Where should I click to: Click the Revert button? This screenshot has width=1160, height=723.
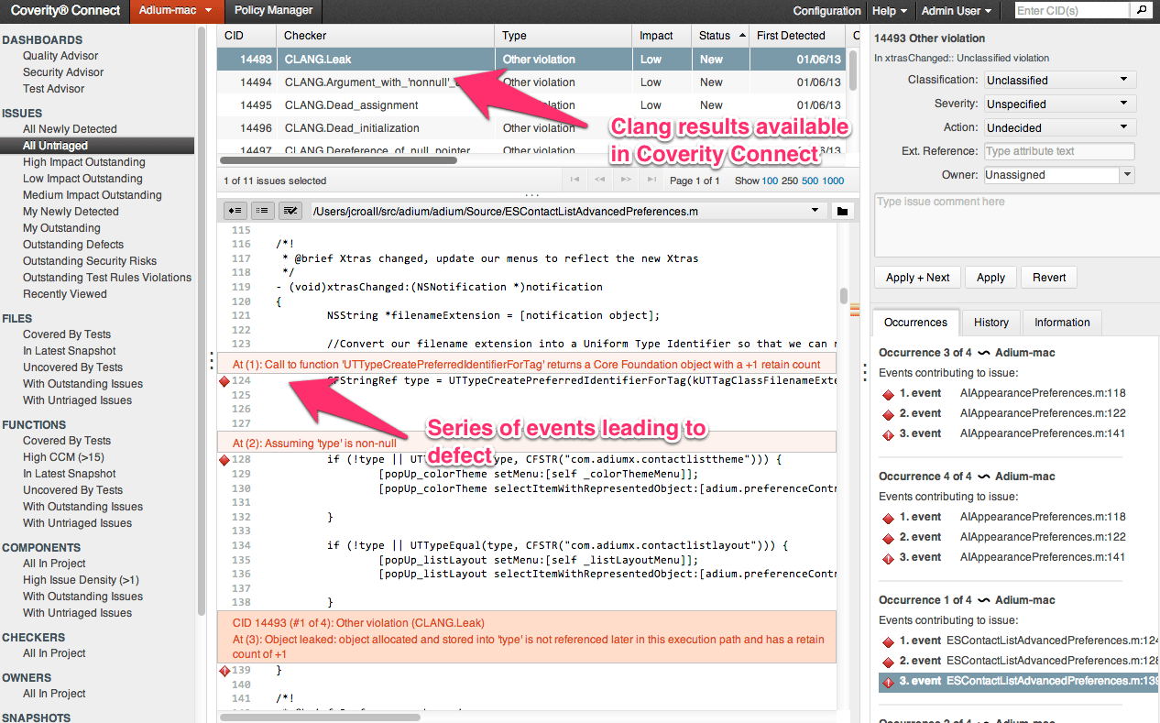[x=1049, y=278]
